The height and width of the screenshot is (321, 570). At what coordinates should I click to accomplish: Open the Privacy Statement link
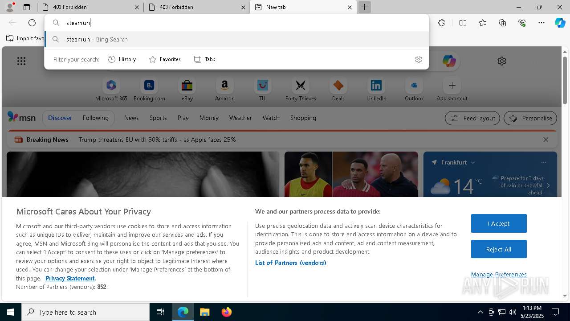click(x=70, y=278)
